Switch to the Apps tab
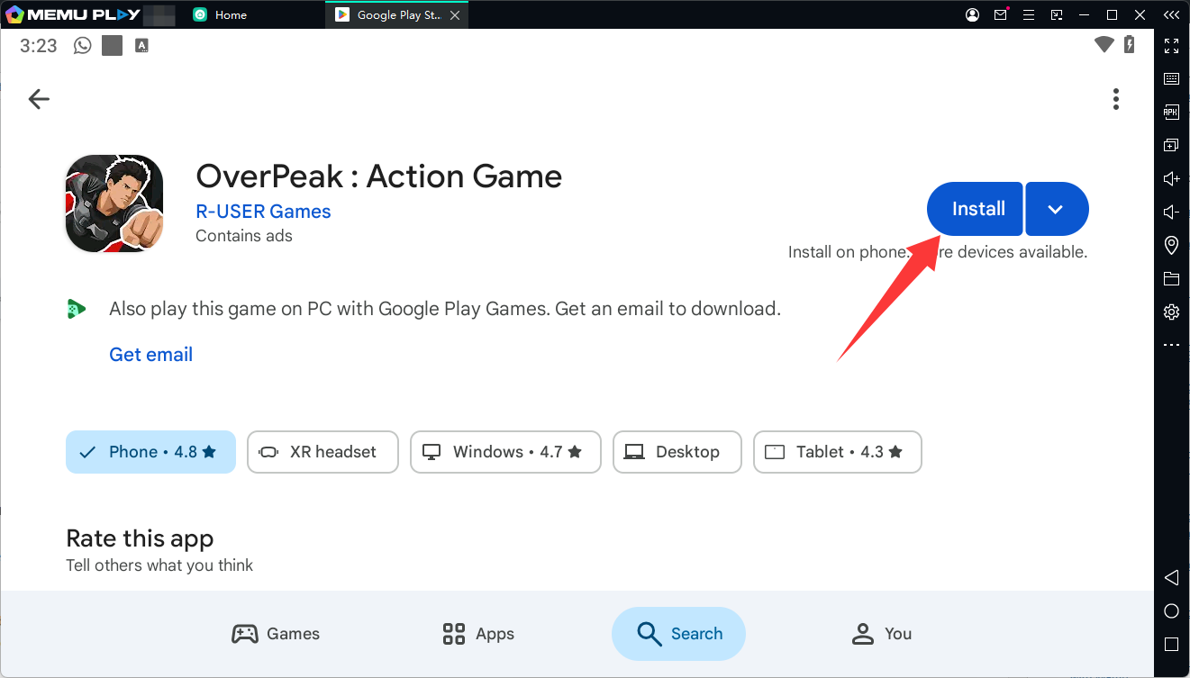 click(478, 634)
